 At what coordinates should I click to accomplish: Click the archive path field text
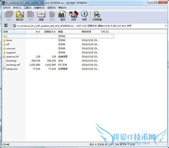pos(74,26)
